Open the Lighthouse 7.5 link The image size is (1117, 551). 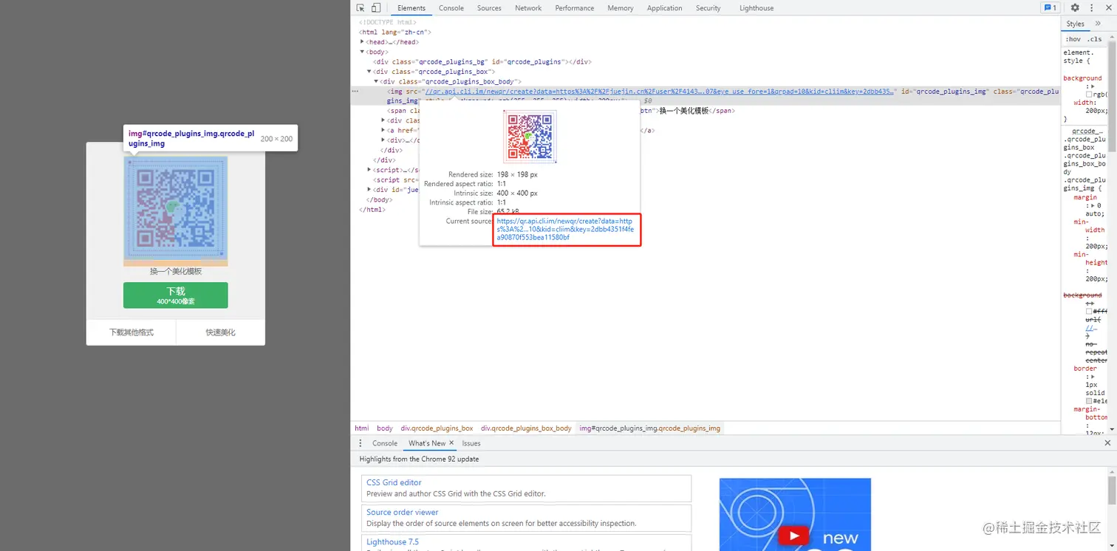tap(392, 541)
